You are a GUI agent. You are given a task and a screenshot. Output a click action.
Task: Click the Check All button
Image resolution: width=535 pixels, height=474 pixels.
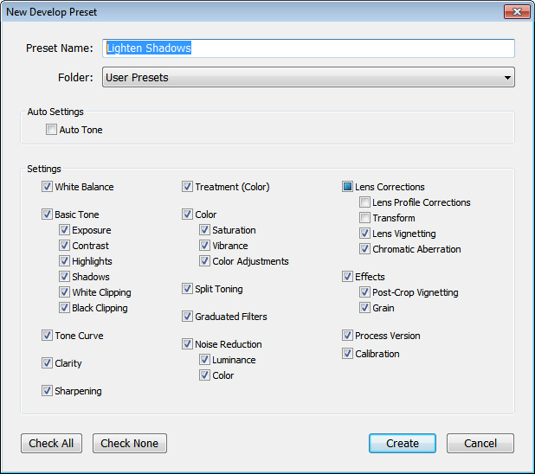pyautogui.click(x=52, y=444)
